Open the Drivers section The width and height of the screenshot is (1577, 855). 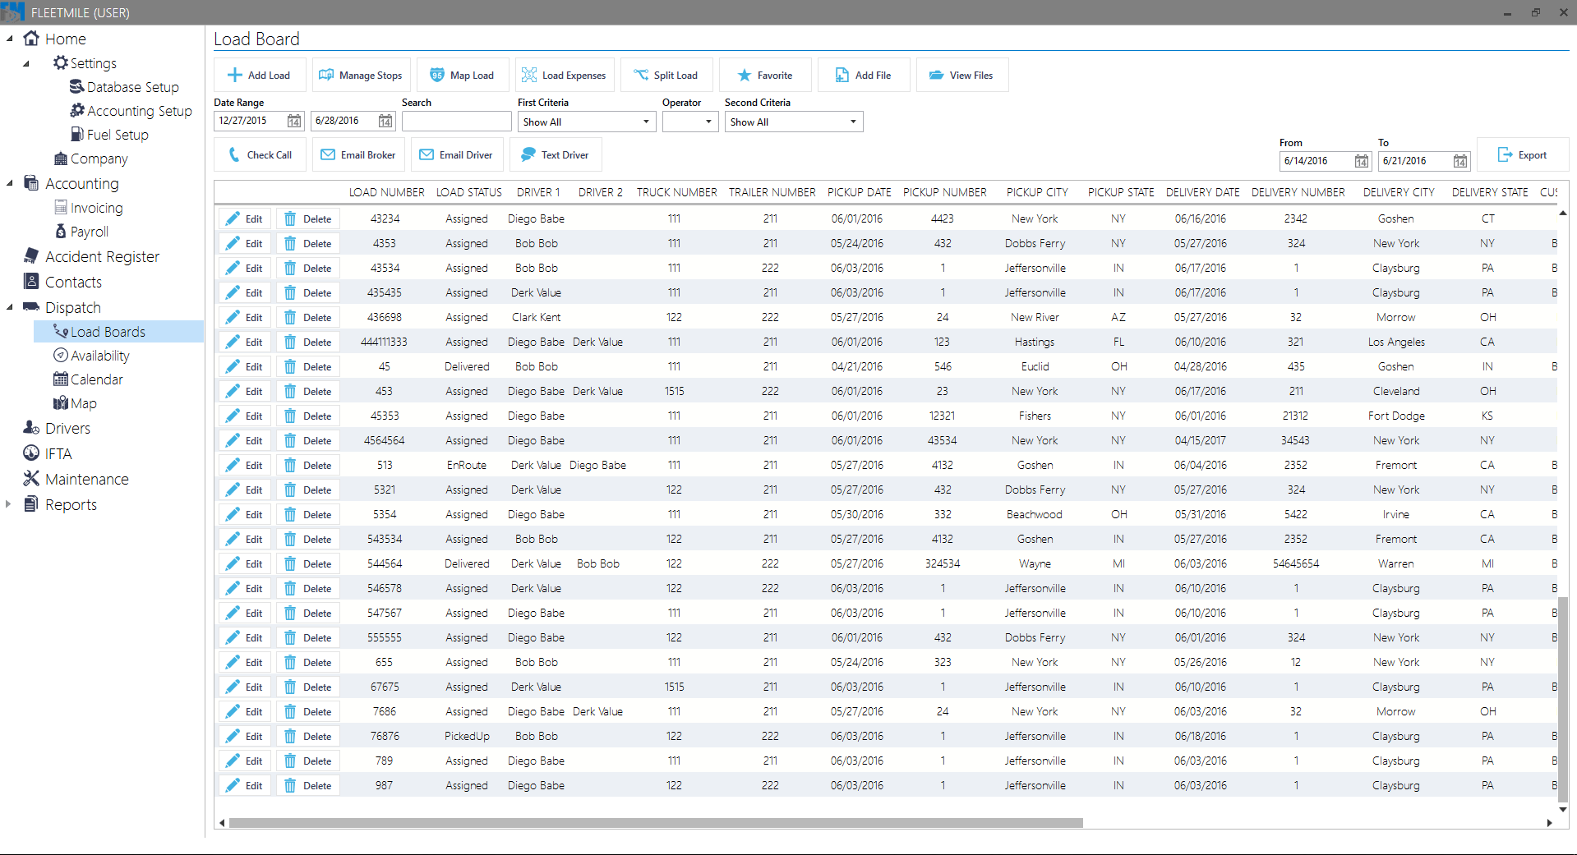(57, 428)
